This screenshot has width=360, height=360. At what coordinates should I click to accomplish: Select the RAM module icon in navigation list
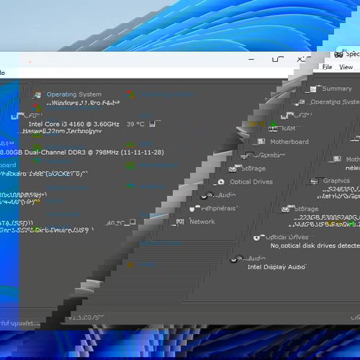pyautogui.click(x=273, y=129)
